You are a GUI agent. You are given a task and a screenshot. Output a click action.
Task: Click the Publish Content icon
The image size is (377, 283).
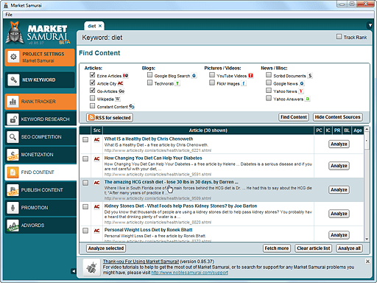pos(13,190)
